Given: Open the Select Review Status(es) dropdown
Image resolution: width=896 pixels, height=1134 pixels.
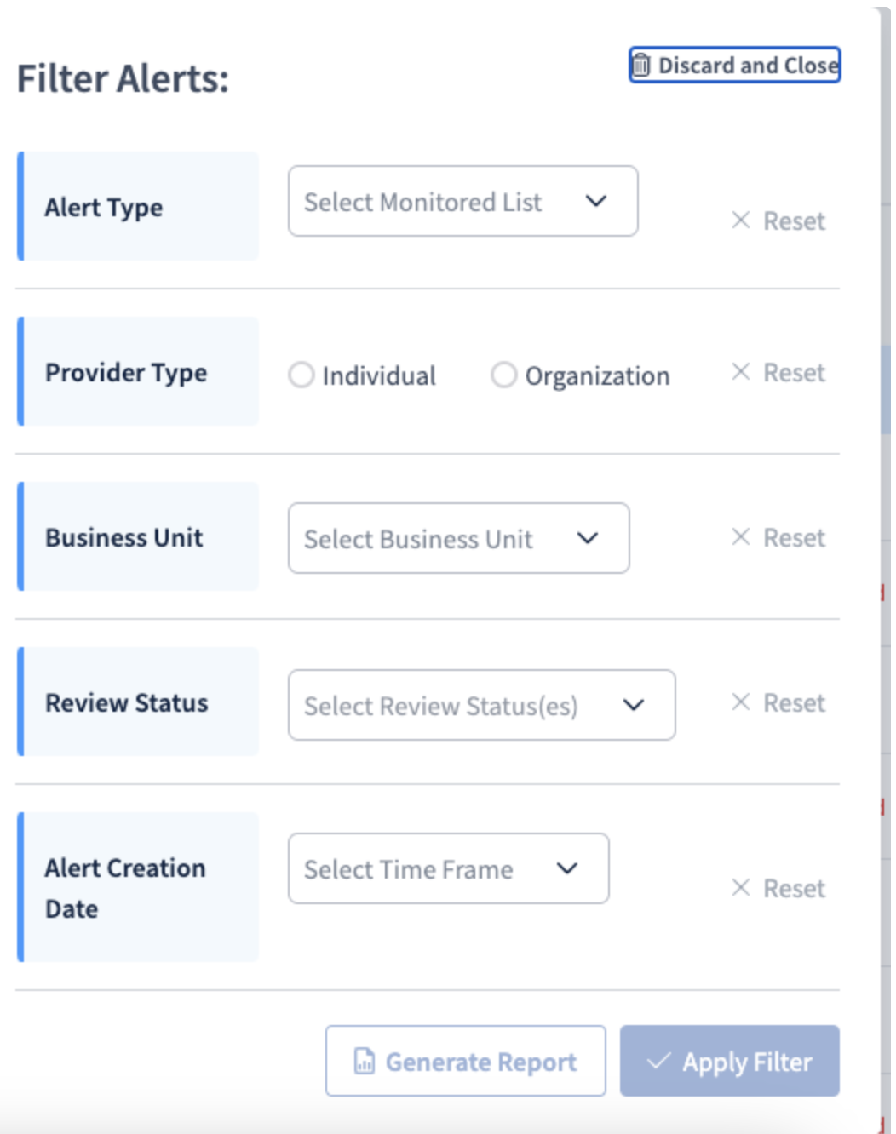Looking at the screenshot, I should tap(481, 705).
